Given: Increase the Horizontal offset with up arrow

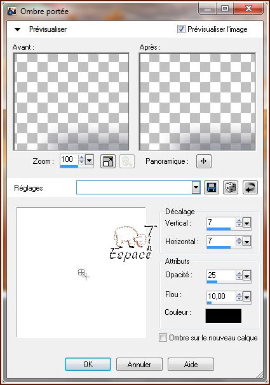Looking at the screenshot, I should coord(239,239).
